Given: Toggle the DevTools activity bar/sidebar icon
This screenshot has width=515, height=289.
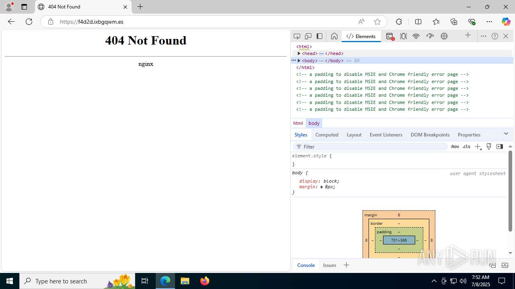Looking at the screenshot, I should coord(319,36).
